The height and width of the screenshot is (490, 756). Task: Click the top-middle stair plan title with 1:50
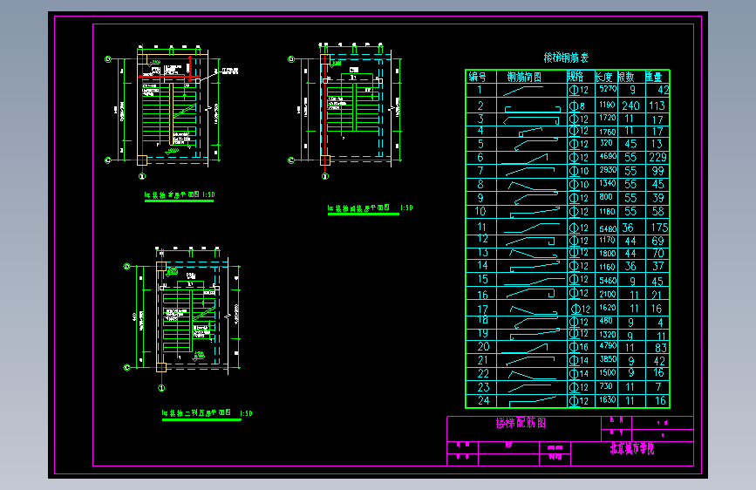[x=370, y=208]
